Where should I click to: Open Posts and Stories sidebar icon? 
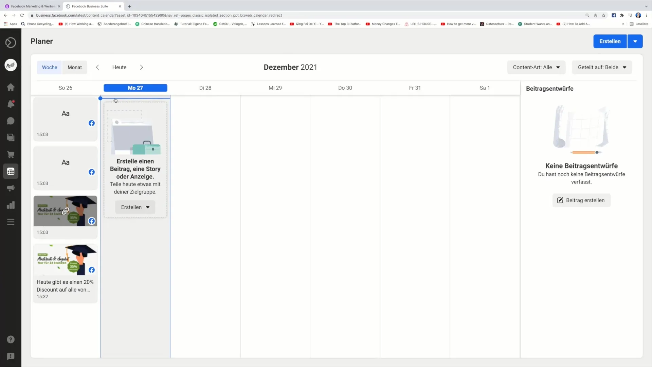[11, 138]
